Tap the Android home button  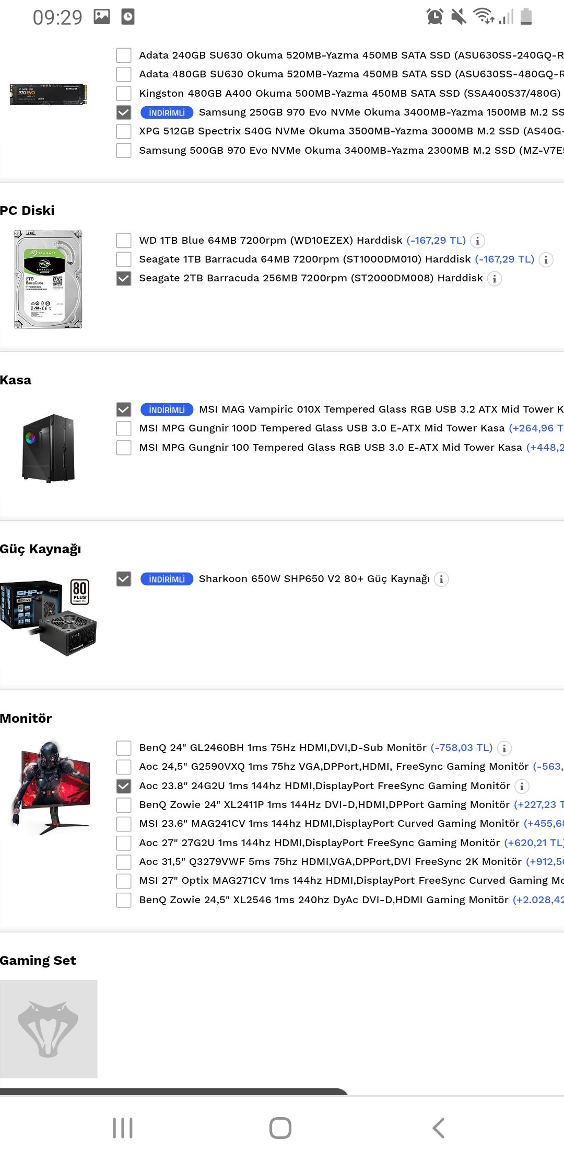coord(280,1128)
